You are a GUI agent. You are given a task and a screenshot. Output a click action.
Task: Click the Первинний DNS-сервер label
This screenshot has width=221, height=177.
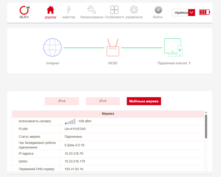point(36,169)
